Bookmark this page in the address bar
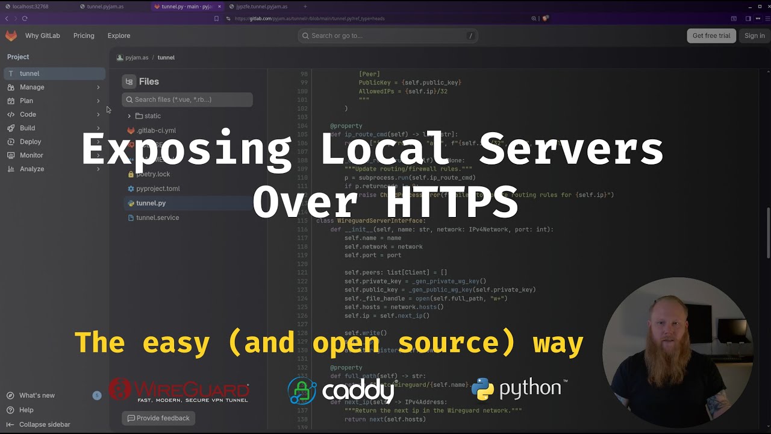The width and height of the screenshot is (771, 434). click(x=216, y=19)
